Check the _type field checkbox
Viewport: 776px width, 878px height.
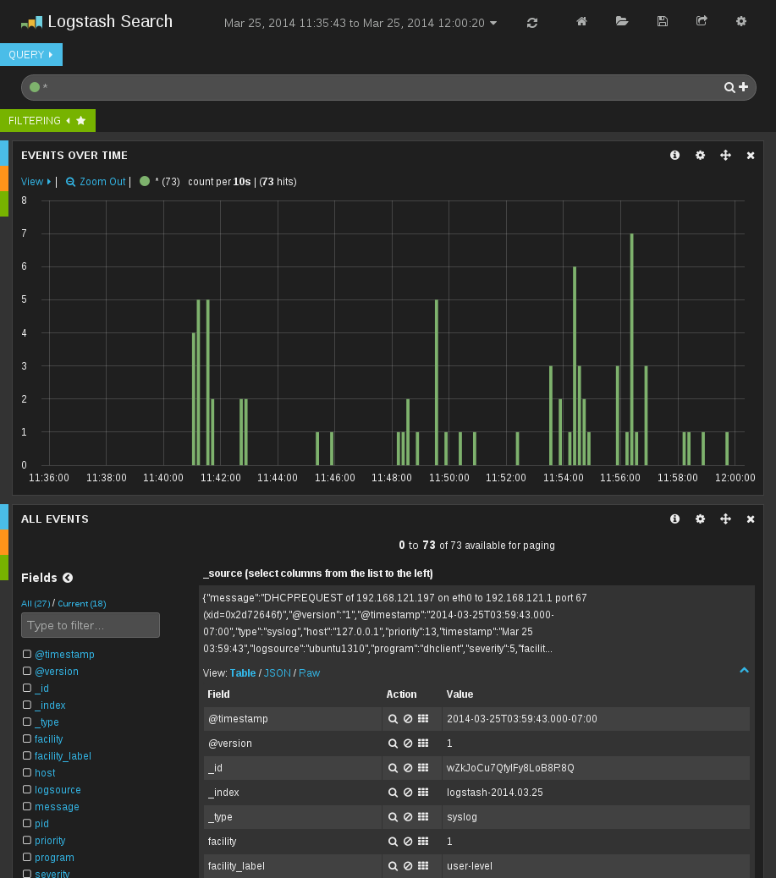tap(27, 722)
